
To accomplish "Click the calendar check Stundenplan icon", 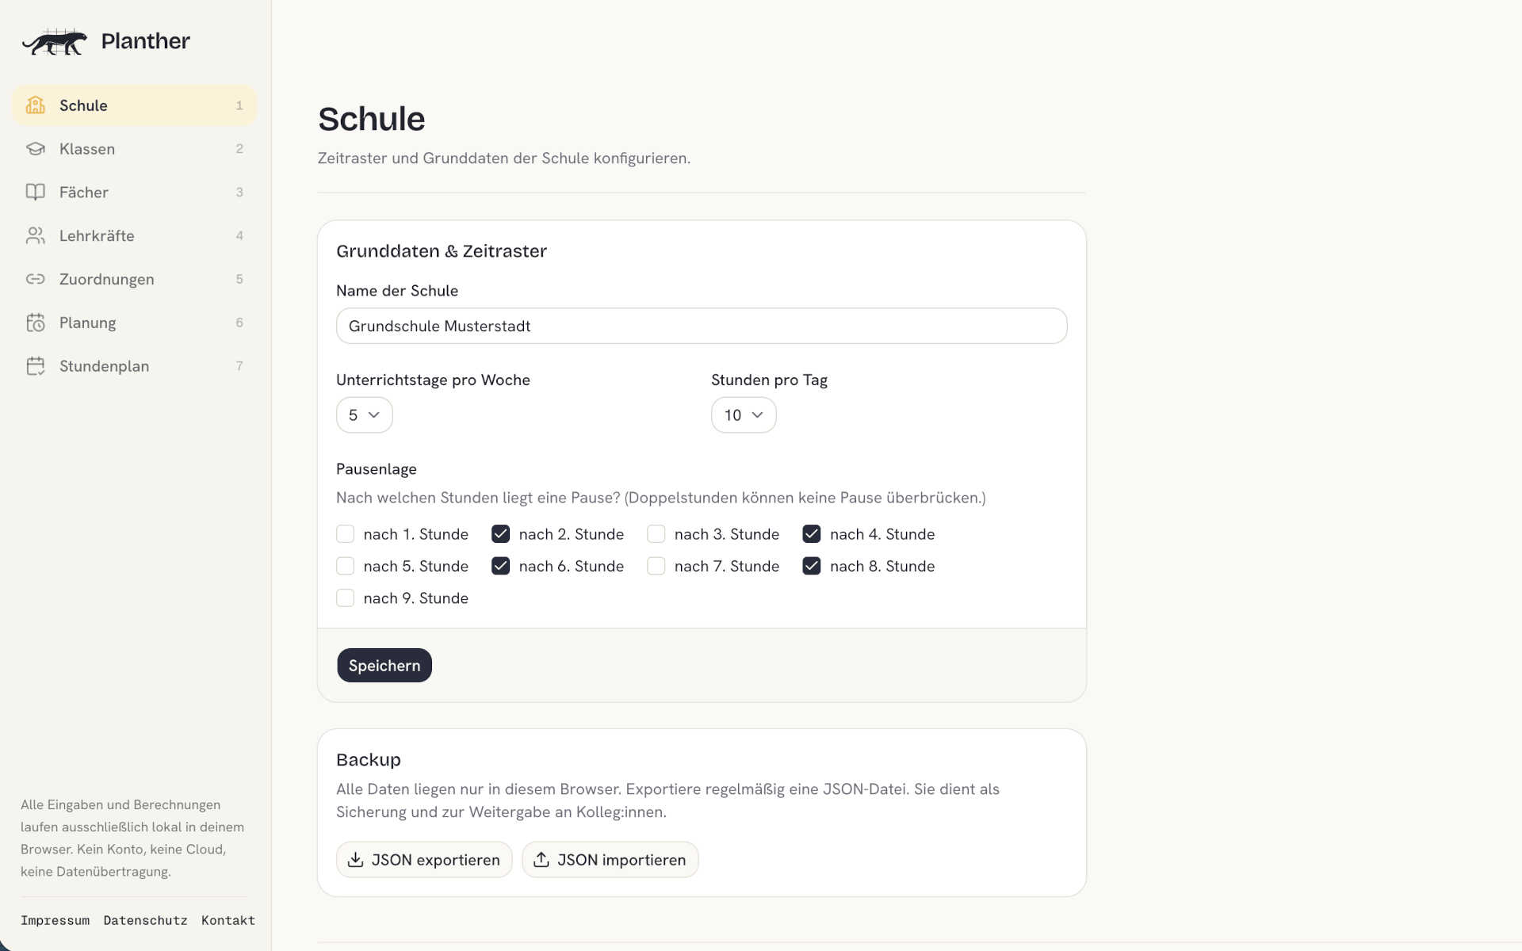I will coord(36,366).
